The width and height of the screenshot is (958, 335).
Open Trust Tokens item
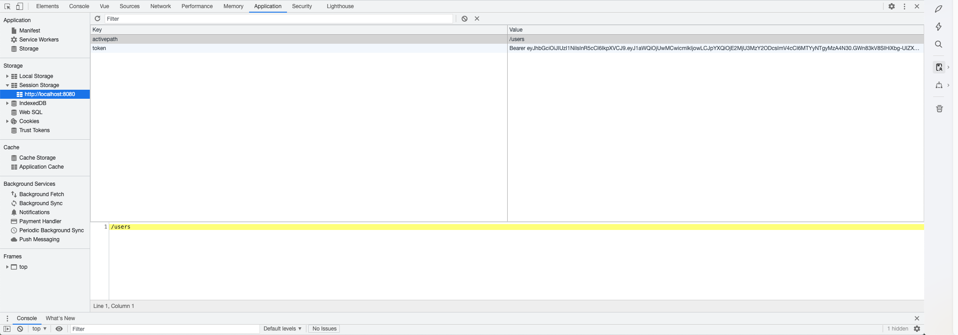[x=34, y=130]
